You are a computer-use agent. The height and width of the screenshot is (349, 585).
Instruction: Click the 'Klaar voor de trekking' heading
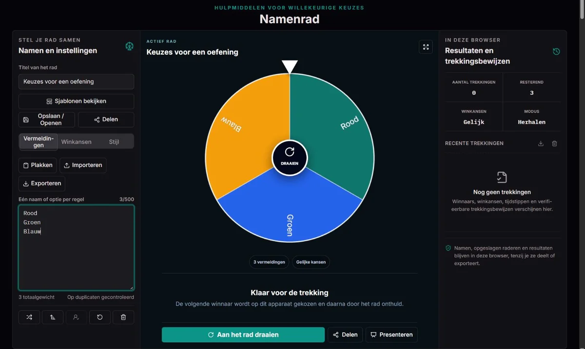290,293
